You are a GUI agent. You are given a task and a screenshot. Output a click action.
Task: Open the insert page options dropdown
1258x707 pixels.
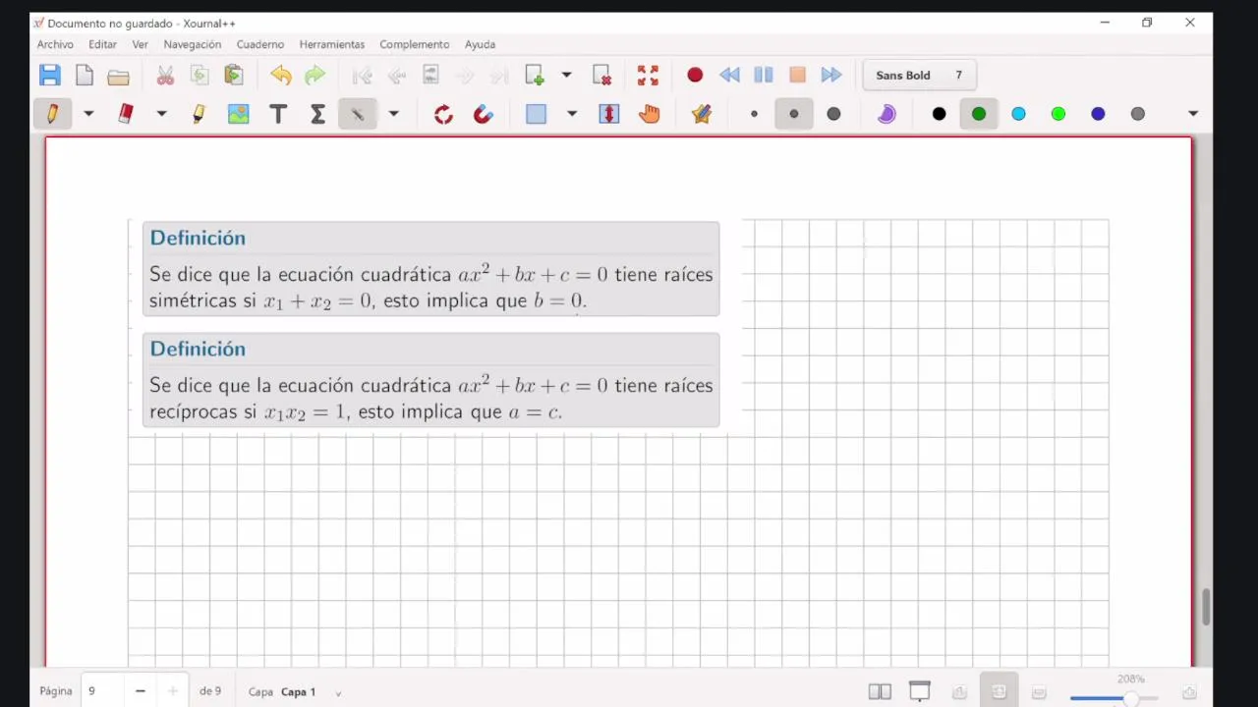(x=566, y=75)
